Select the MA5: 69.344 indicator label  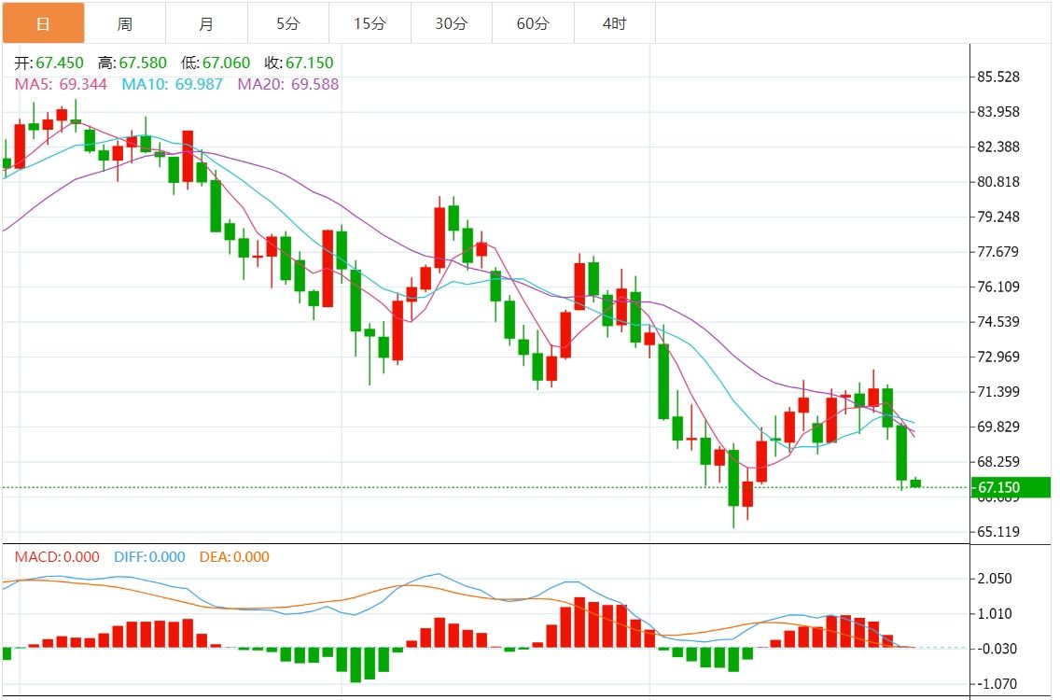(x=61, y=85)
